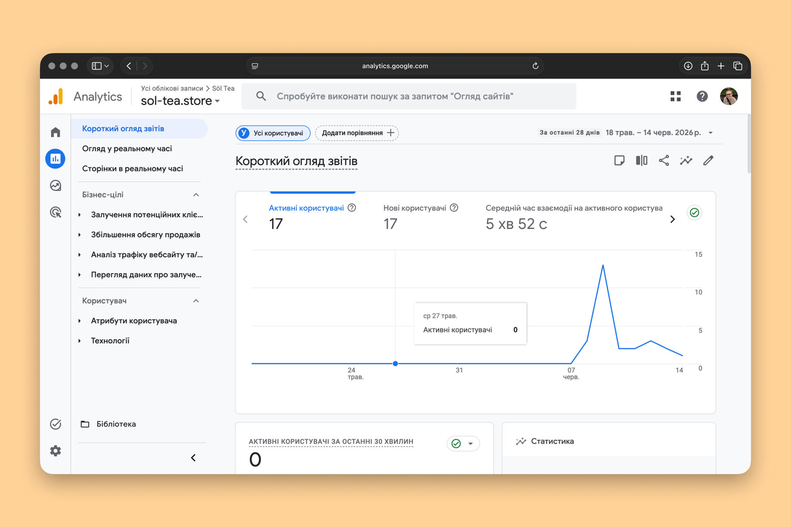Click the report note/customize square icon
791x527 pixels.
point(619,161)
